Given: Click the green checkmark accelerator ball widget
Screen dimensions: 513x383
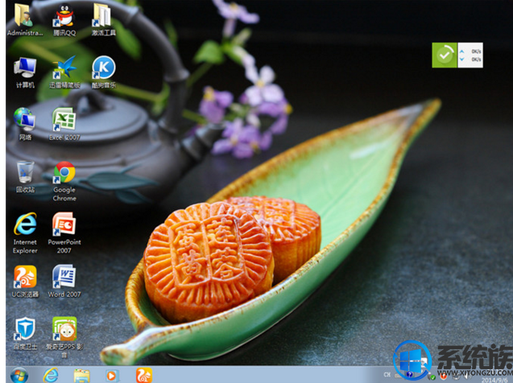Looking at the screenshot, I should pos(445,55).
